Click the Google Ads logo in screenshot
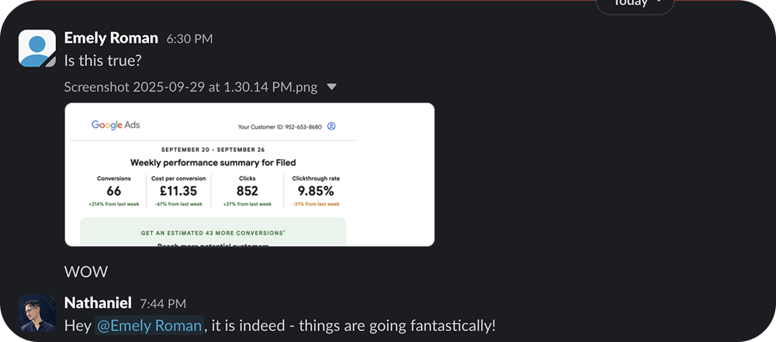The image size is (776, 342). [x=116, y=125]
